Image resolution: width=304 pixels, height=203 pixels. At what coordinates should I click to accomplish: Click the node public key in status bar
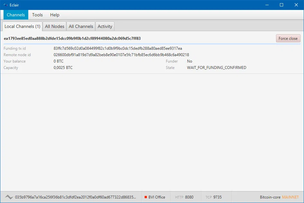76,197
